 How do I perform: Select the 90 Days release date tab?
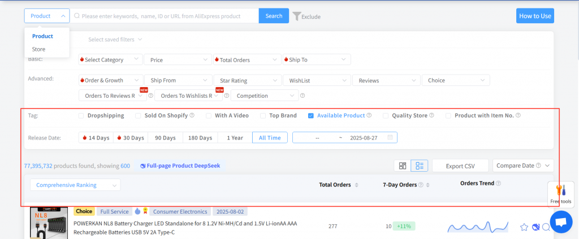(x=165, y=137)
